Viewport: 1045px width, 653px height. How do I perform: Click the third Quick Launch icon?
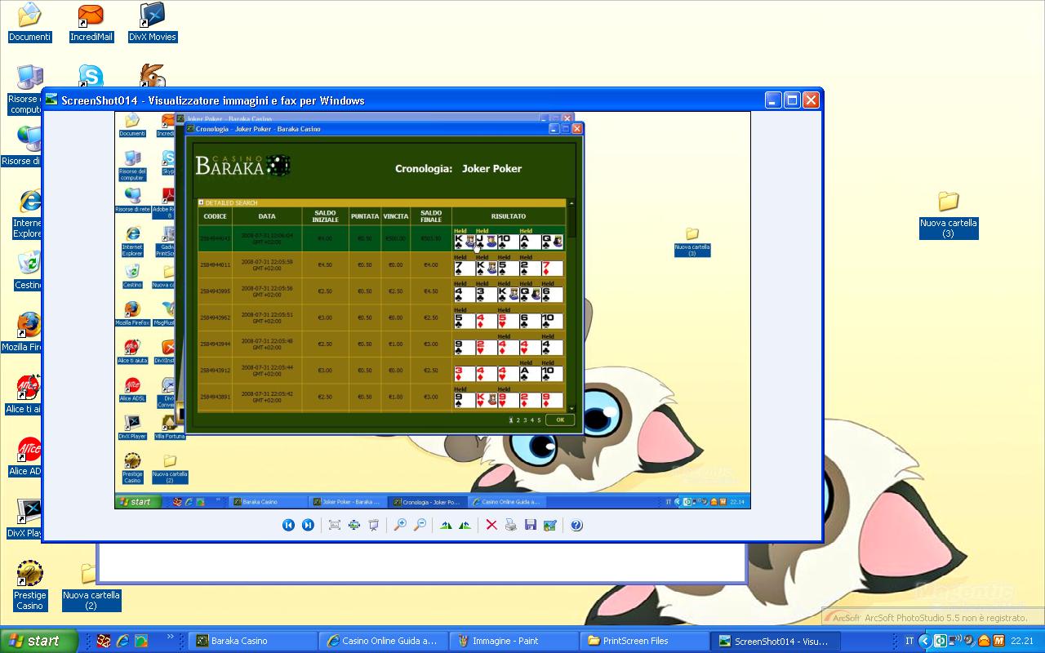coord(141,641)
